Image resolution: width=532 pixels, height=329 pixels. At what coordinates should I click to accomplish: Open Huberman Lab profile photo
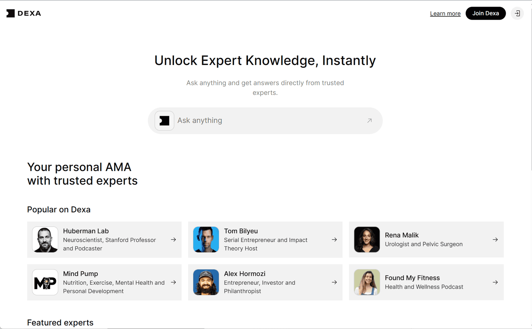point(45,240)
